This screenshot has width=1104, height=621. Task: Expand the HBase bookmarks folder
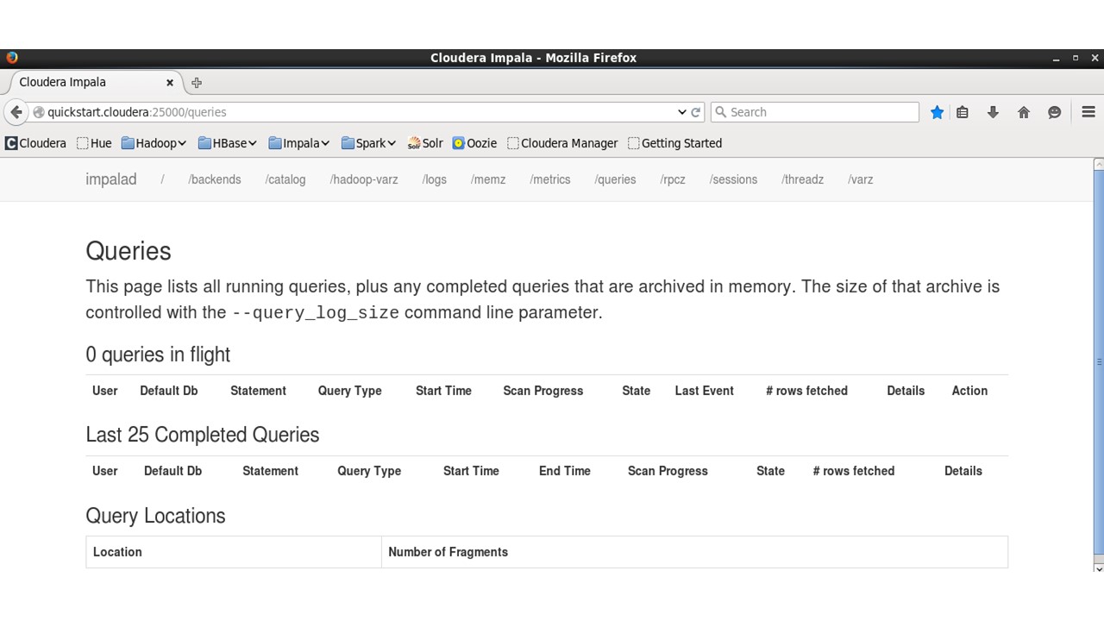tap(228, 143)
